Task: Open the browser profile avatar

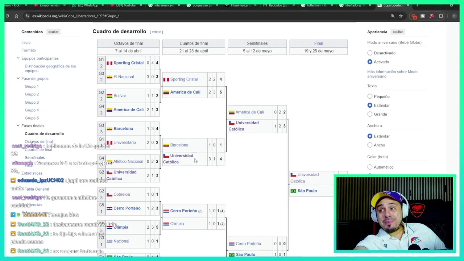Action: (455, 16)
